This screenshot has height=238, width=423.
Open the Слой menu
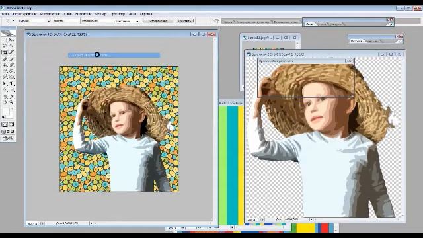67,13
